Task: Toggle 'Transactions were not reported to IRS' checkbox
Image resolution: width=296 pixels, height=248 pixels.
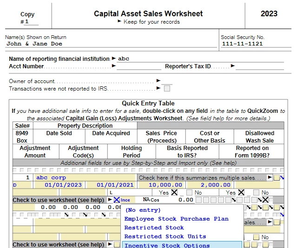Action: (x=167, y=88)
